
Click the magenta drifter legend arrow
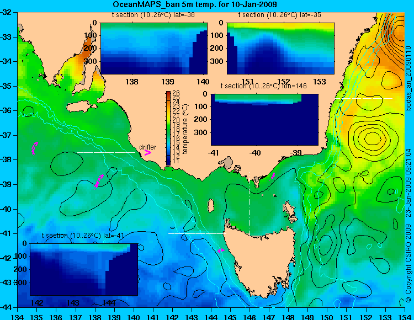(x=147, y=152)
